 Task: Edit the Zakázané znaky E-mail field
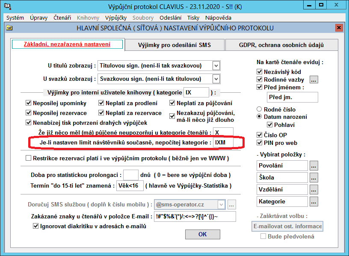pyautogui.click(x=195, y=216)
